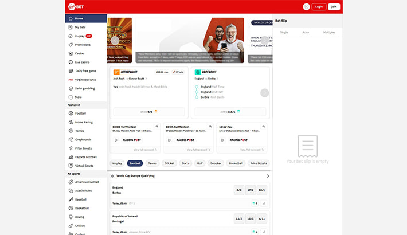Click the magnifier icon on 10:42 Pau
This screenshot has height=235, width=407.
[264, 127]
